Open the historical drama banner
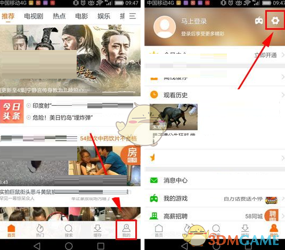285x250 pixels. coord(70,60)
